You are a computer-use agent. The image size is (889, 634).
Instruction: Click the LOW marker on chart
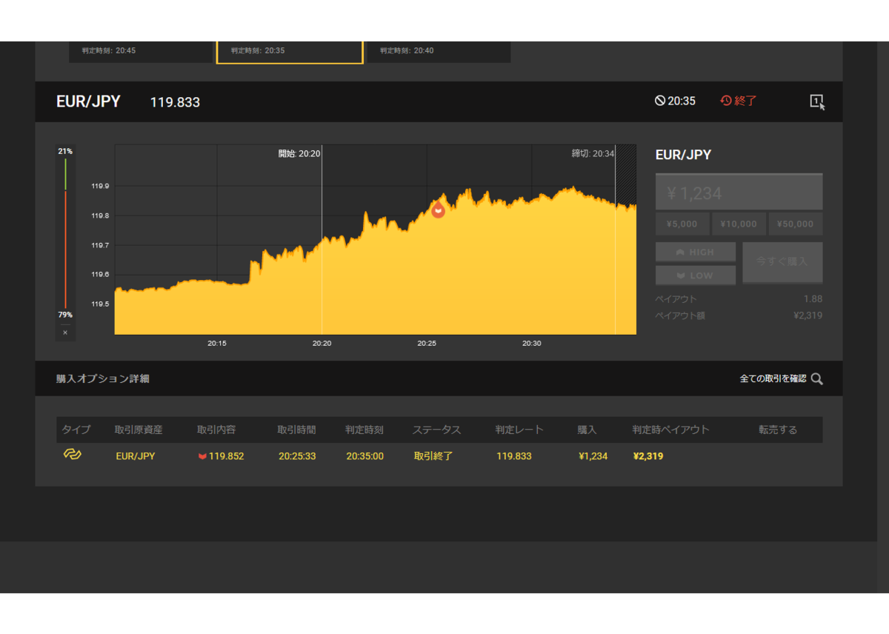point(438,210)
